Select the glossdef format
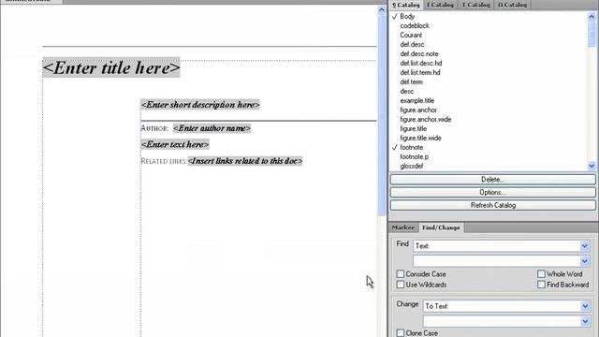Viewport: 599px width, 337px height. point(412,167)
